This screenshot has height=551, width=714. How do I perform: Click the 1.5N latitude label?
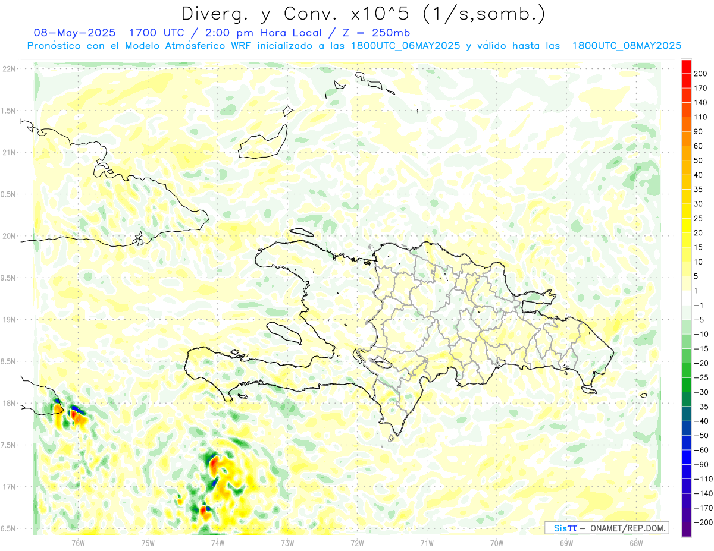[9, 111]
